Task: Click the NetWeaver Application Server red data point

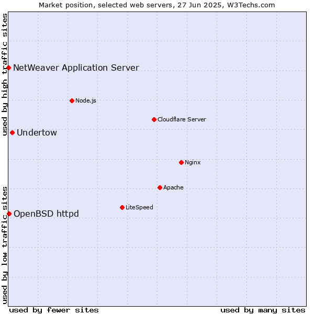Action: point(8,68)
